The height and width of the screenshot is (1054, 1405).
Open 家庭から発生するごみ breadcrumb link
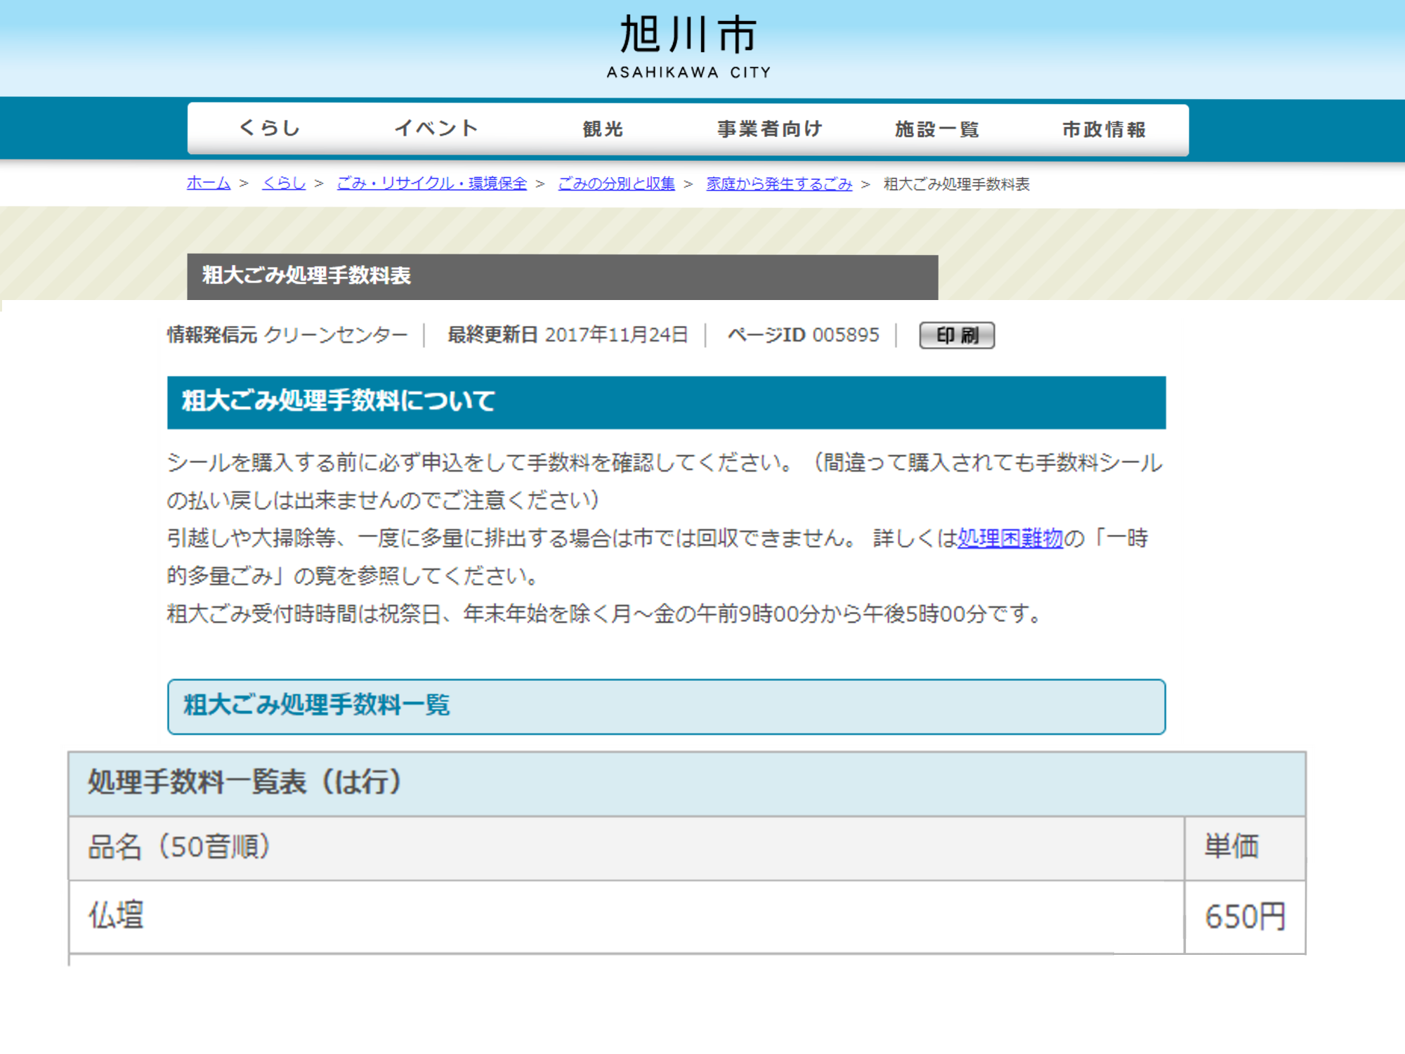tap(779, 183)
